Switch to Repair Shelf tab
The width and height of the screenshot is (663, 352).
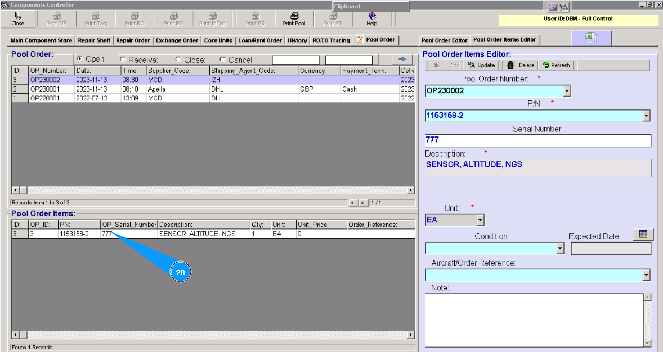tap(94, 40)
